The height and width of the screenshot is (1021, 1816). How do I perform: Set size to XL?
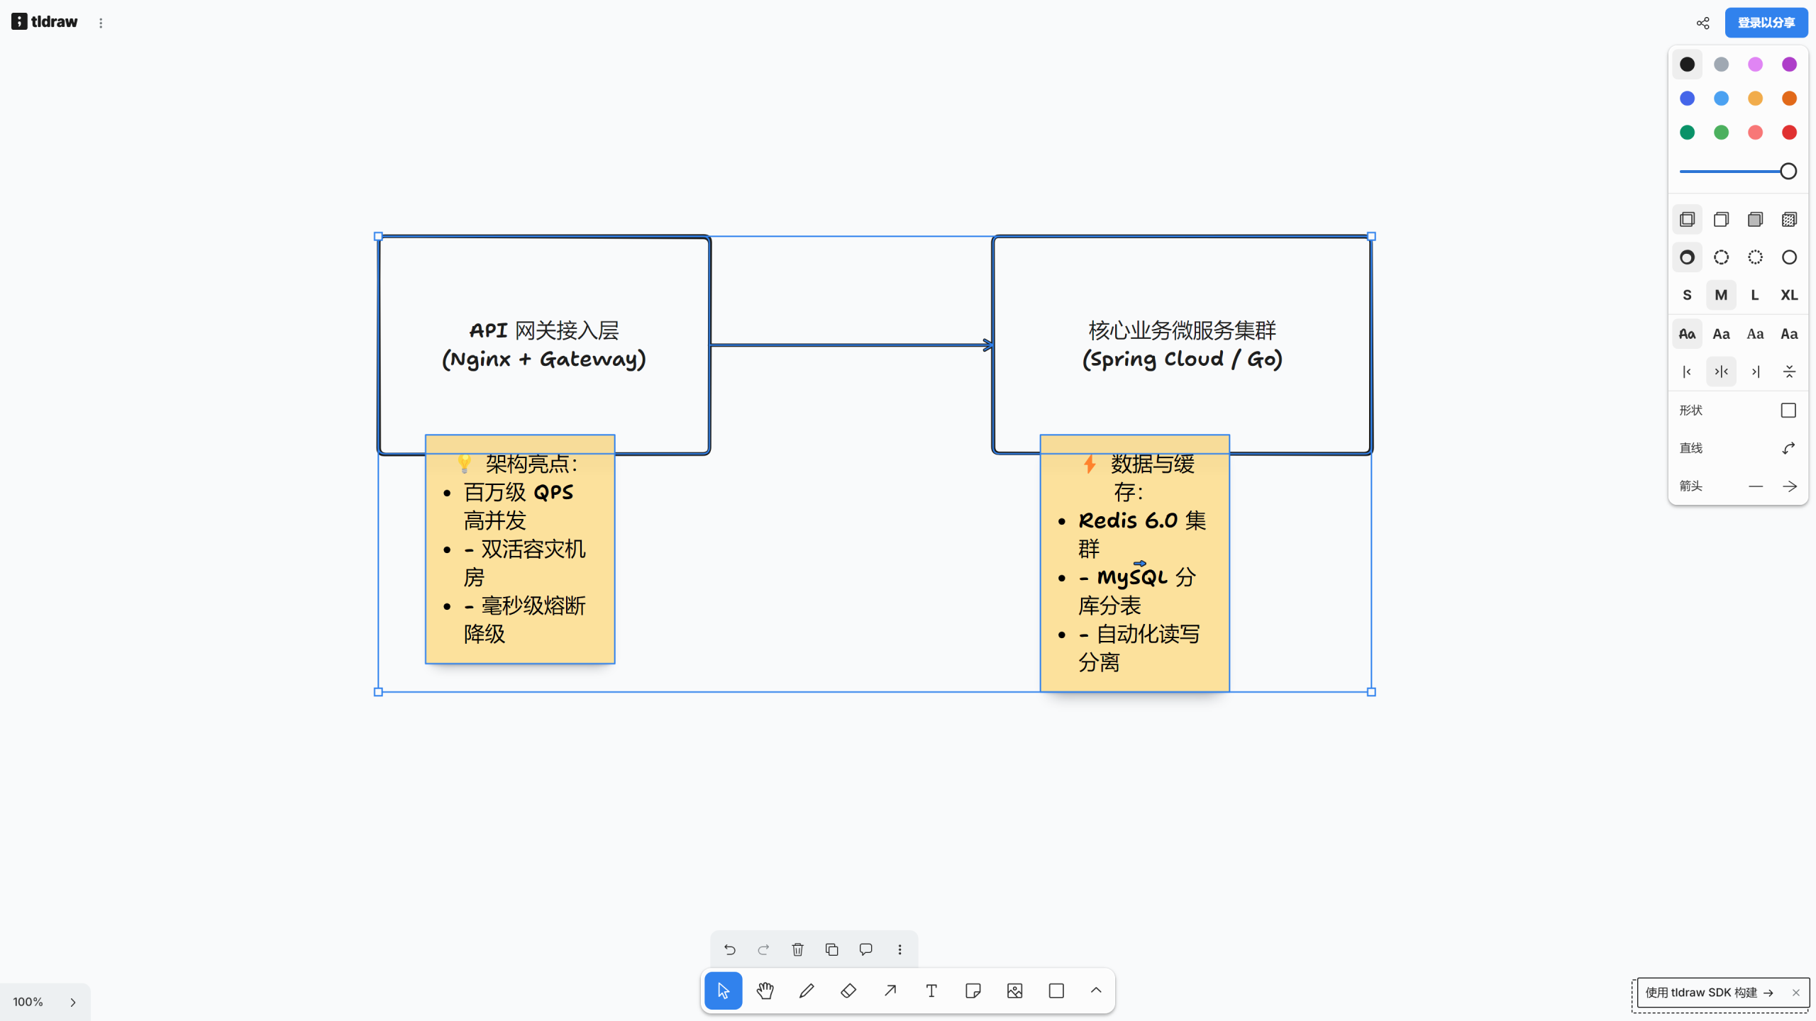coord(1789,295)
